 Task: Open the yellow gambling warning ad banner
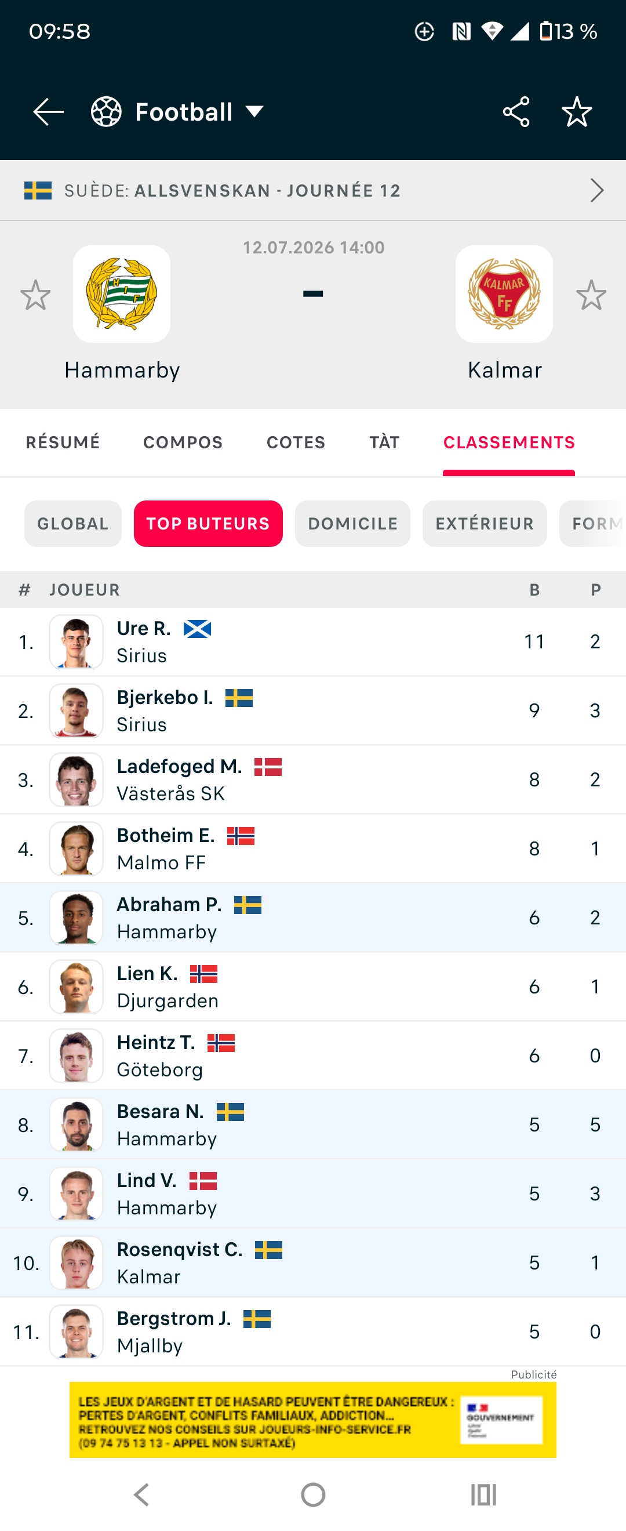coord(313,1419)
